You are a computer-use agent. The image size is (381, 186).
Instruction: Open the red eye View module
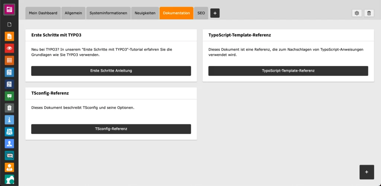(x=9, y=48)
